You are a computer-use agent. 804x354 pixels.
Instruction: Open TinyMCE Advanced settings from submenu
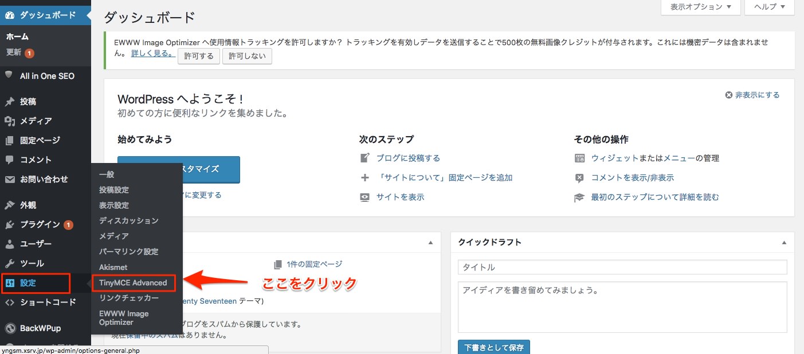133,283
